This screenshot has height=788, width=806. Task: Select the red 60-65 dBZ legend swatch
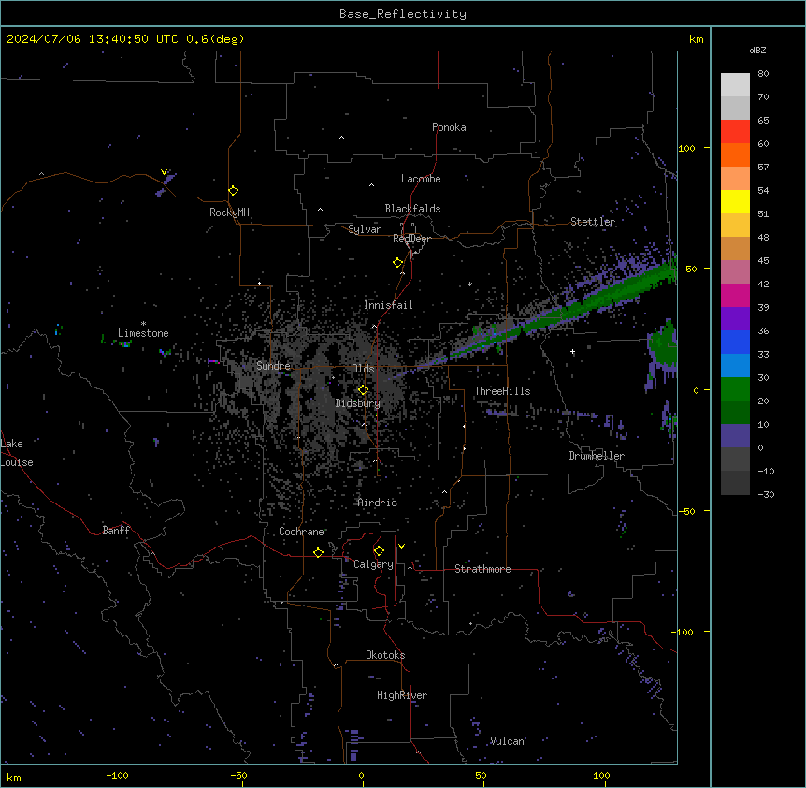(735, 132)
